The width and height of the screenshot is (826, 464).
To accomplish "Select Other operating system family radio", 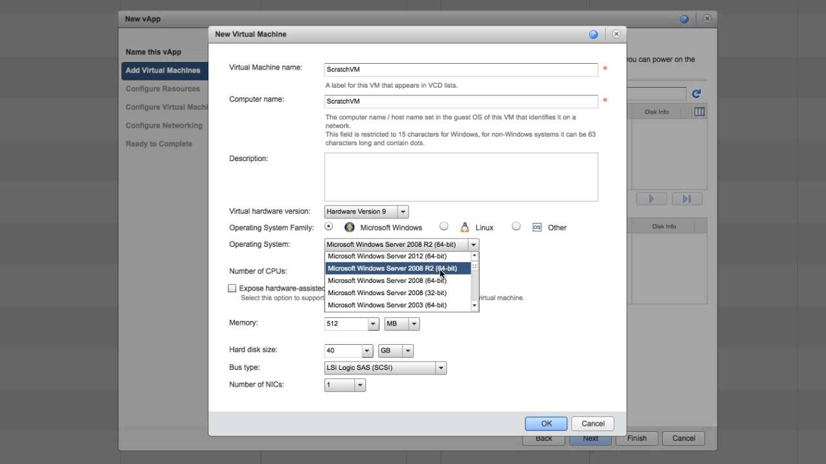I will 516,226.
